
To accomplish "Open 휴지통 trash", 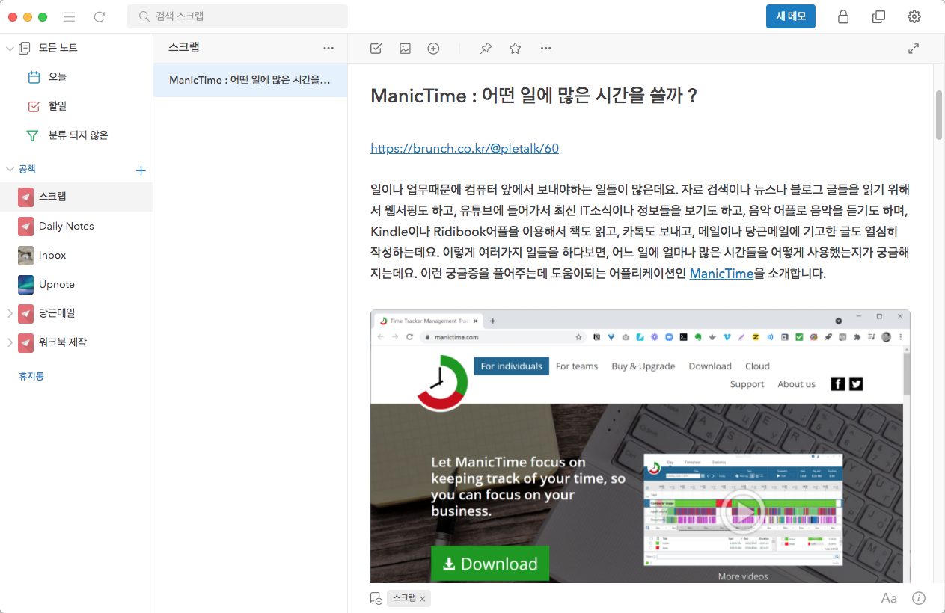I will (x=31, y=376).
